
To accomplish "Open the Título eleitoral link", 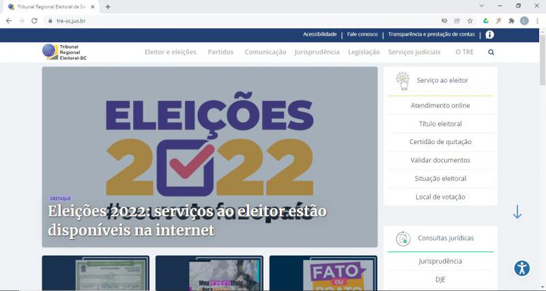I will coord(440,124).
